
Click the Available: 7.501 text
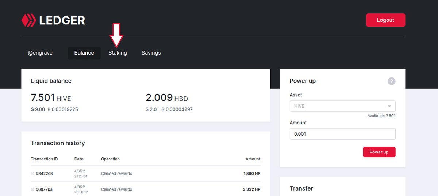(381, 116)
